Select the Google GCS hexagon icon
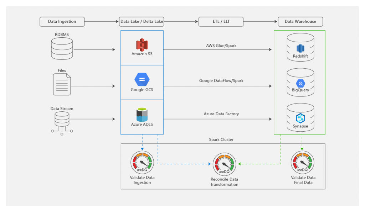Screen dimensions: 365x206 142,79
